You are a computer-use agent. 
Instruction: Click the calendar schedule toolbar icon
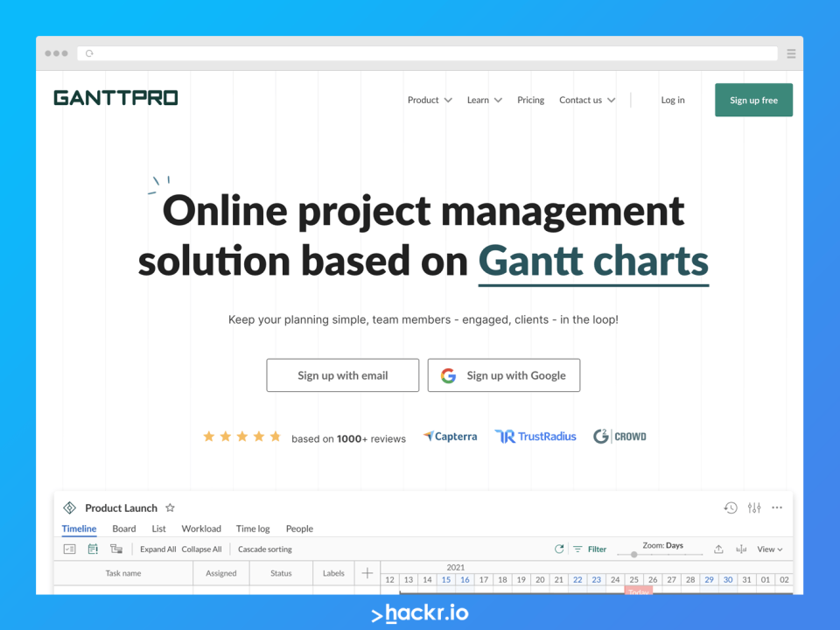[93, 549]
